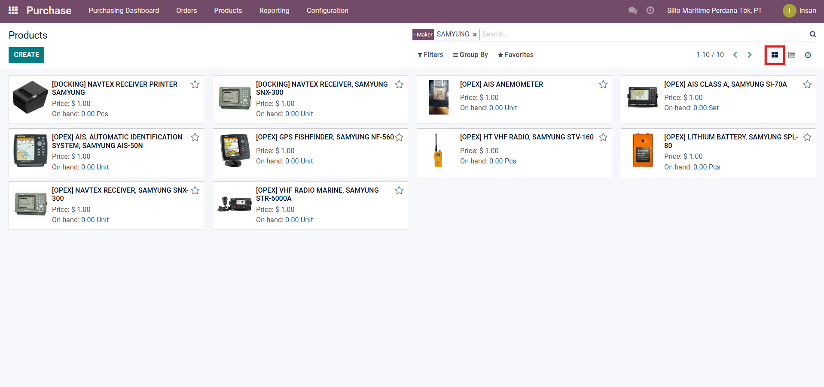Remove the SAMYUNG maker filter
The height and width of the screenshot is (387, 824).
click(x=474, y=35)
